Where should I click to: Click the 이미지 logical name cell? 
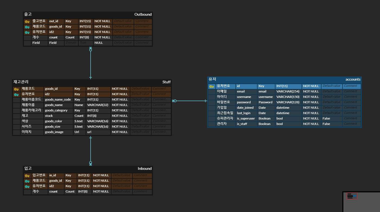click(32, 132)
